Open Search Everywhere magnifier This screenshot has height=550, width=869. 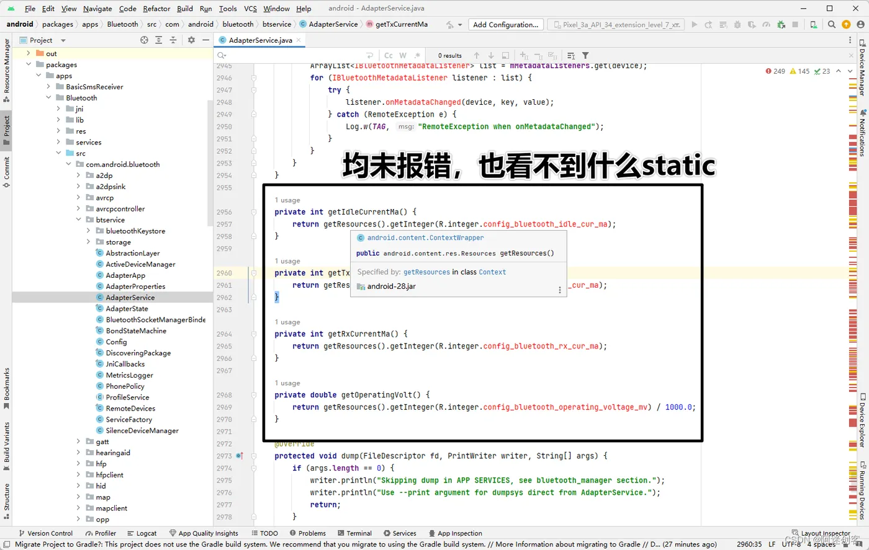coord(832,25)
